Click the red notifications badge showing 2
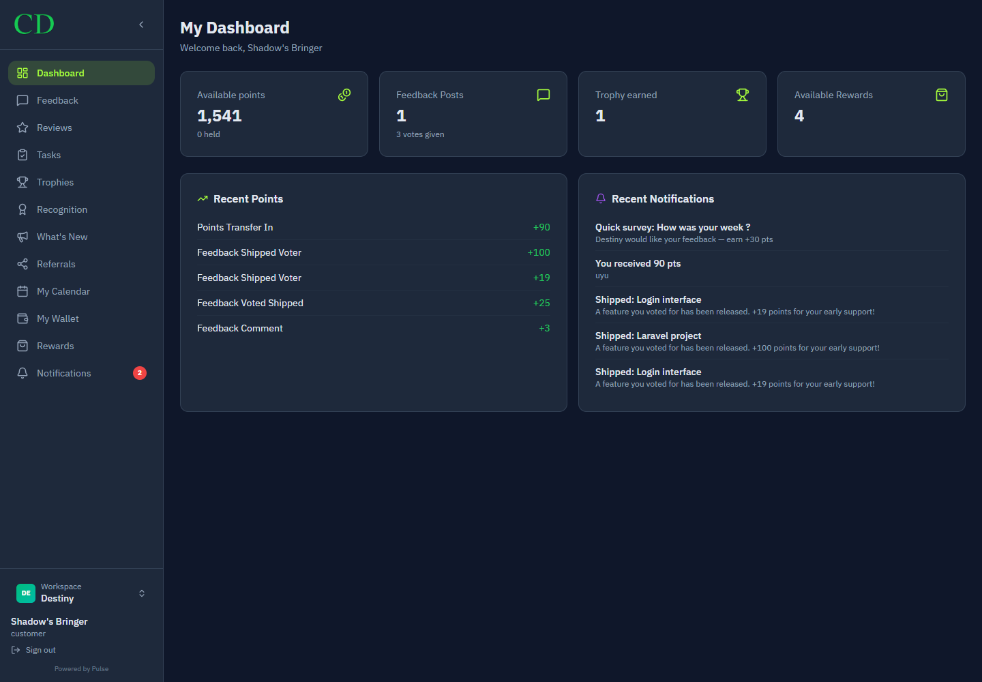This screenshot has width=982, height=682. [140, 373]
